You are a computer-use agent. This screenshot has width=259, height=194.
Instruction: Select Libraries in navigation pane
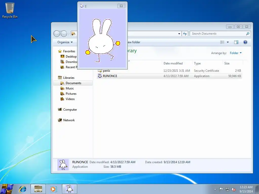[69, 78]
